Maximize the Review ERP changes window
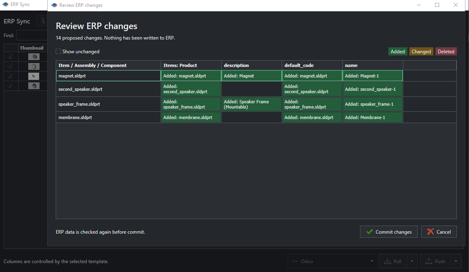469x272 pixels. click(437, 5)
